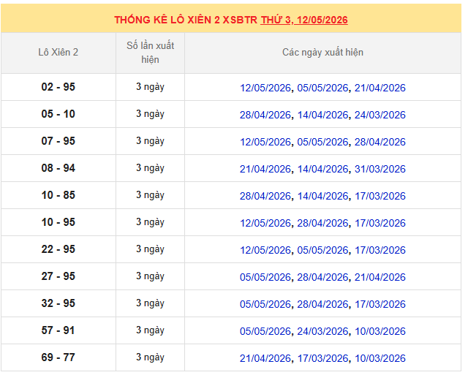Select '3 ngày' in the 10 - 85 row
This screenshot has height=375, width=468.
pyautogui.click(x=150, y=195)
